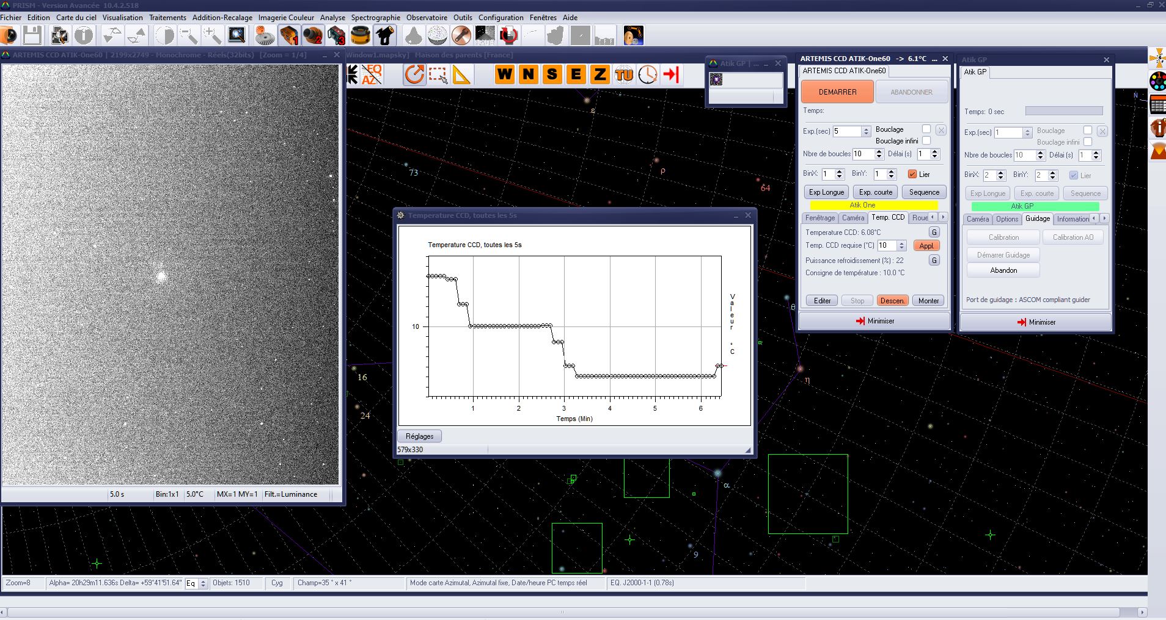Point sky map West with W button
Screen dimensions: 1166x620
[504, 75]
